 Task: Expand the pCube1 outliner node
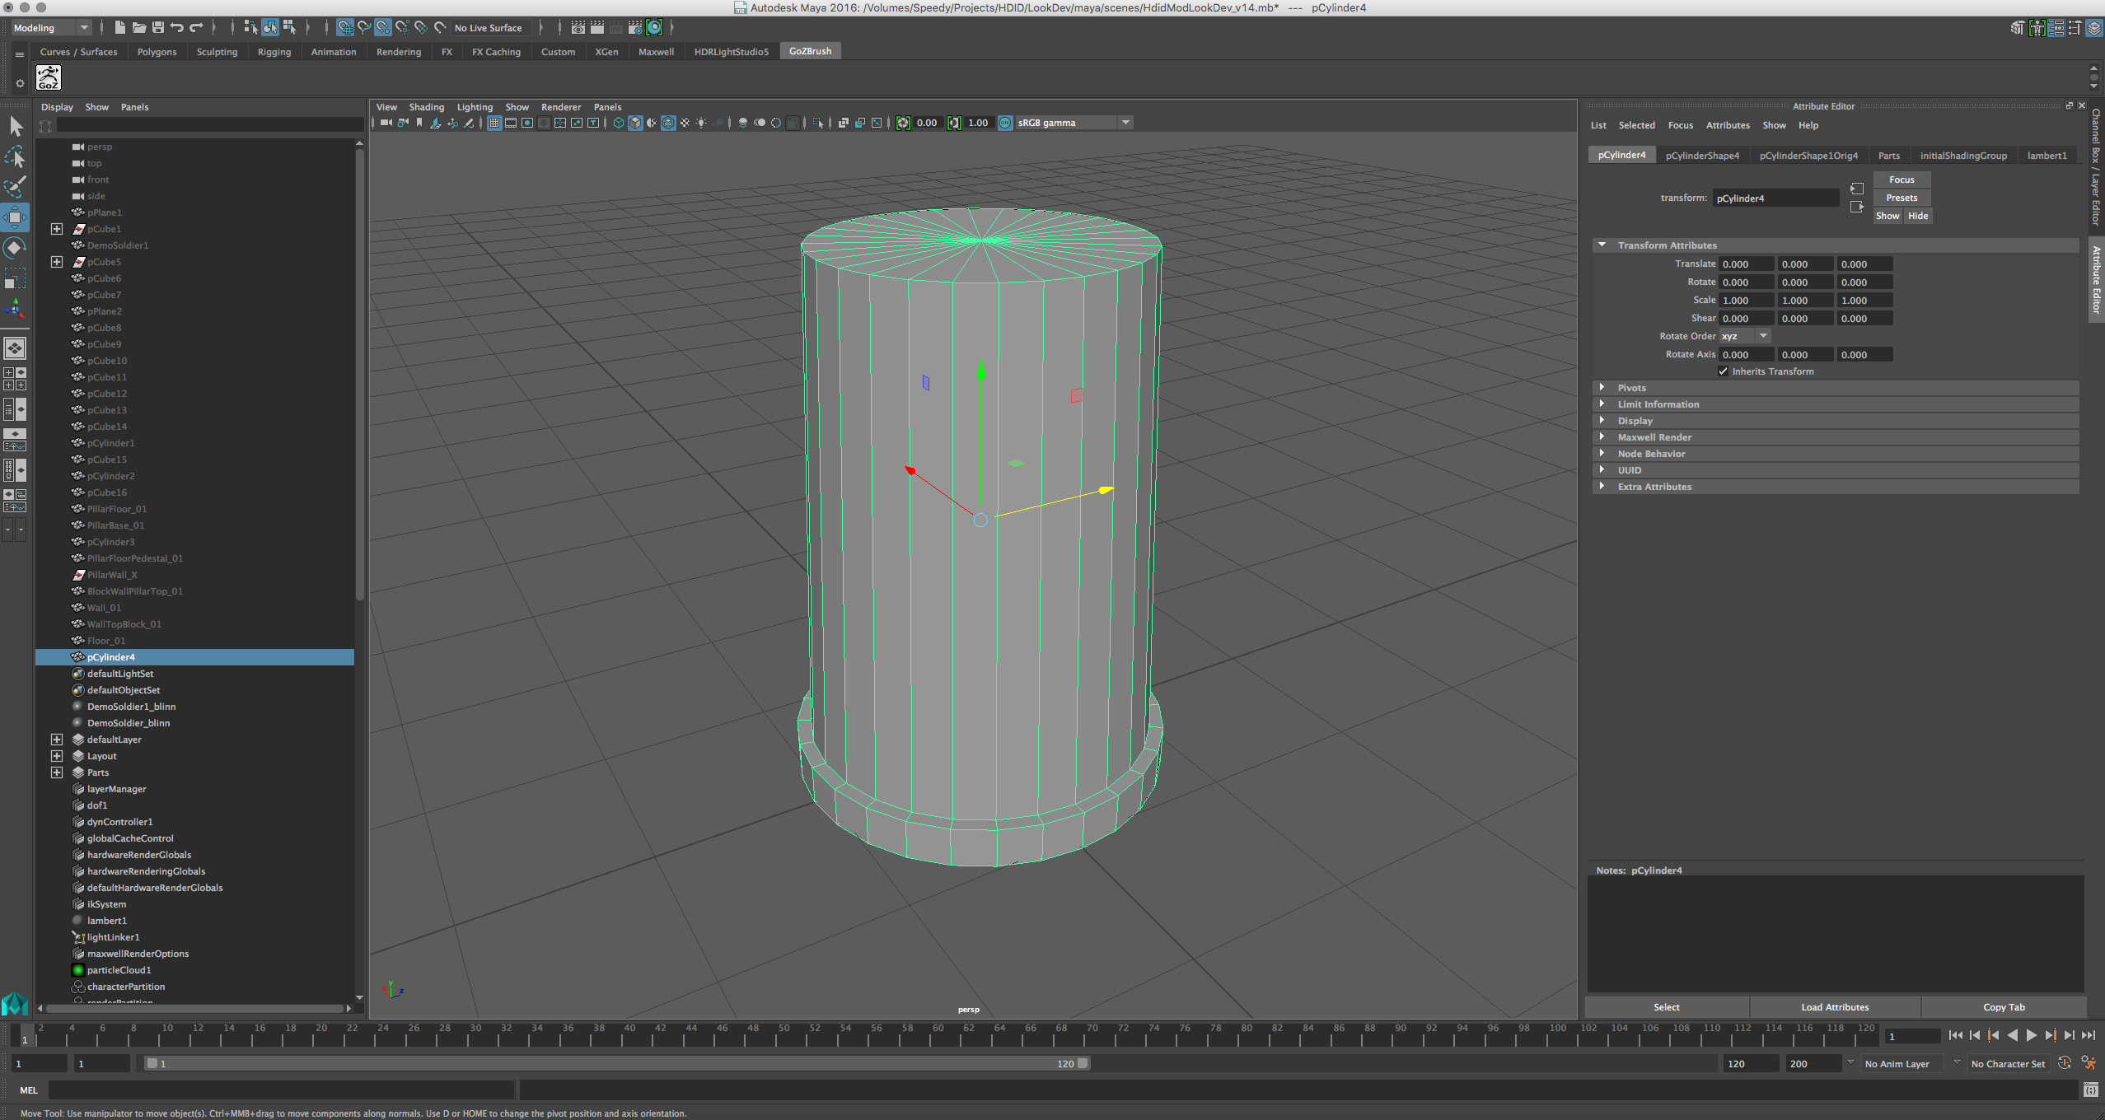57,229
